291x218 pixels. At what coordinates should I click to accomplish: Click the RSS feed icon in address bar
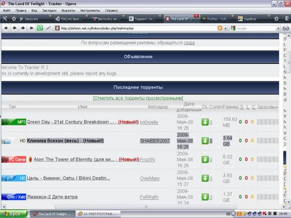[x=220, y=28]
